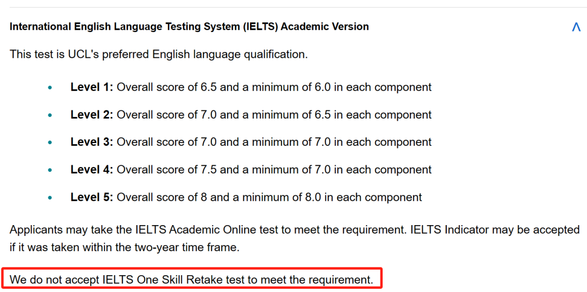Click the text 'Overall score of 6.5'

(167, 87)
